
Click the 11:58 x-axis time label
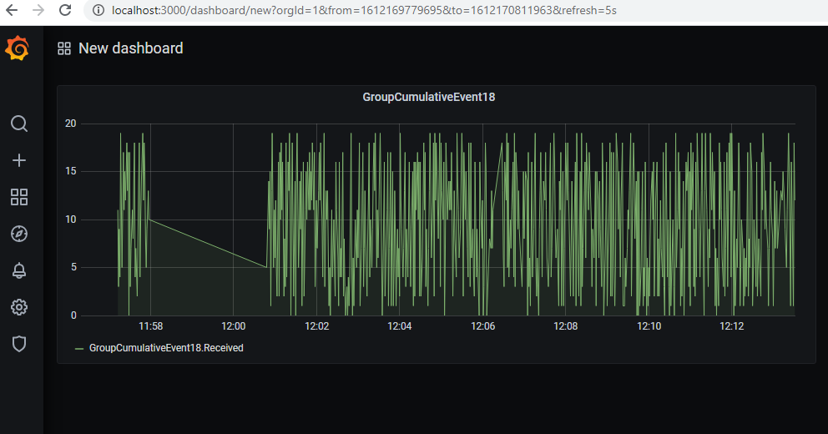(150, 326)
